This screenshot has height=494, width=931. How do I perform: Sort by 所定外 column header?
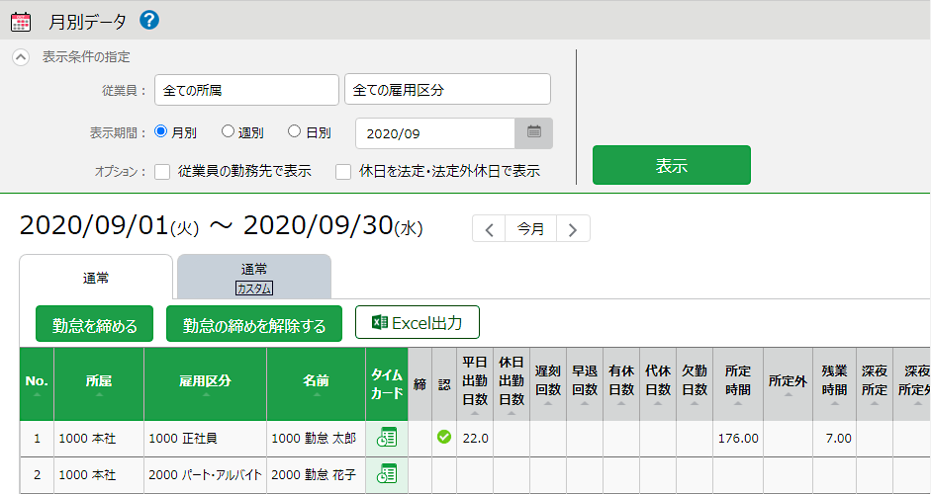[x=788, y=384]
